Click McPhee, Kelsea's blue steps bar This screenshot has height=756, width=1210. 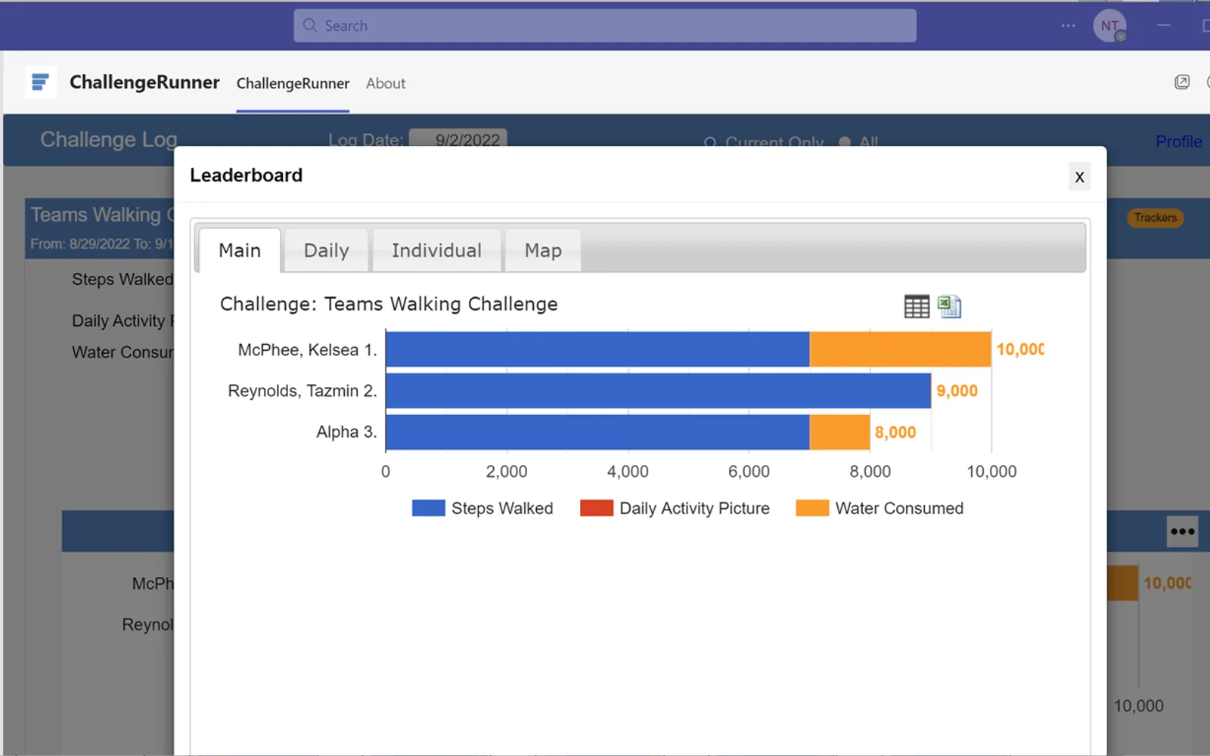[597, 349]
